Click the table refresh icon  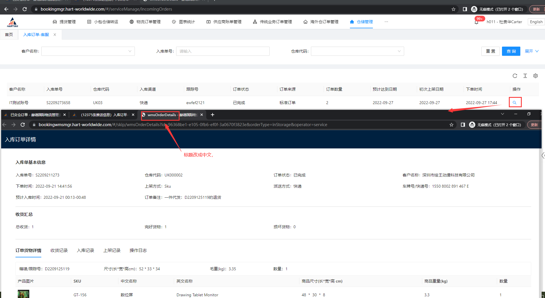(515, 76)
